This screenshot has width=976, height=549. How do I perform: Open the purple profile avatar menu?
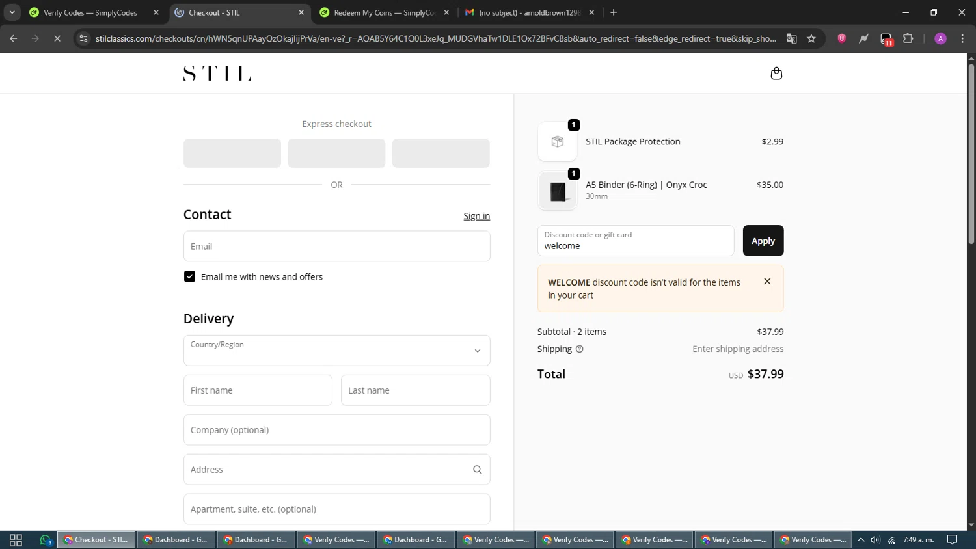point(940,38)
